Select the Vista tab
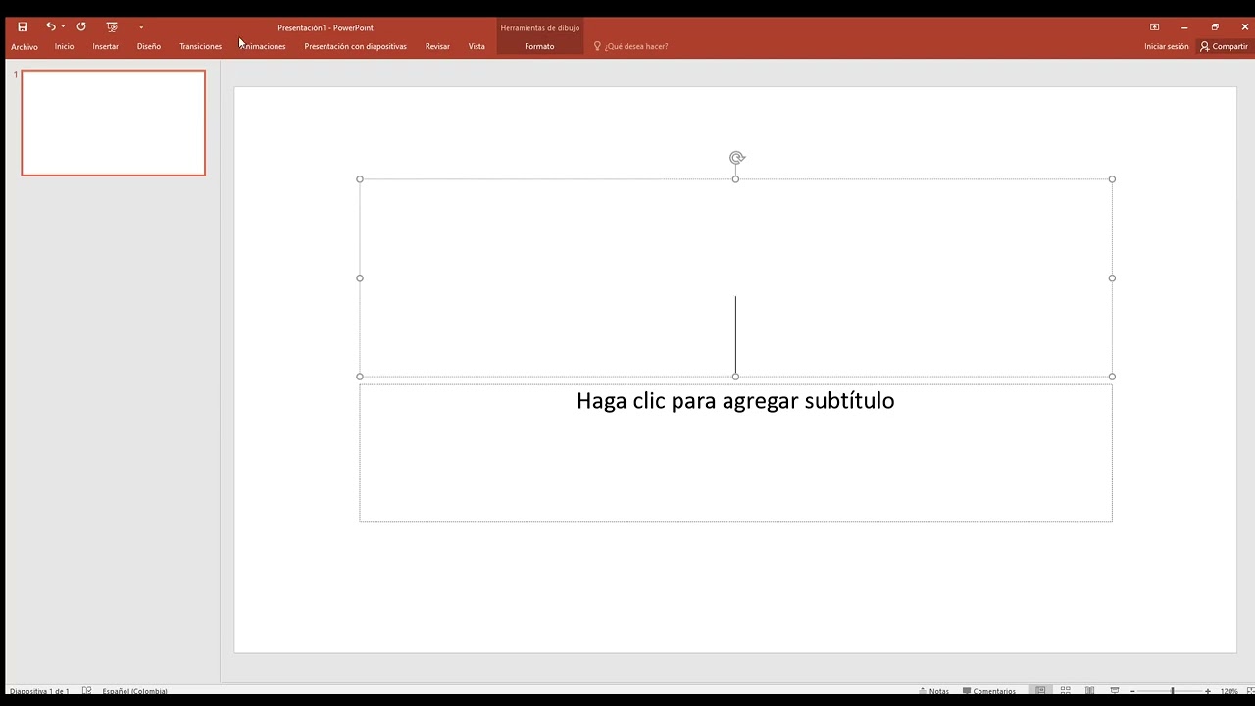Viewport: 1255px width, 706px height. [477, 47]
